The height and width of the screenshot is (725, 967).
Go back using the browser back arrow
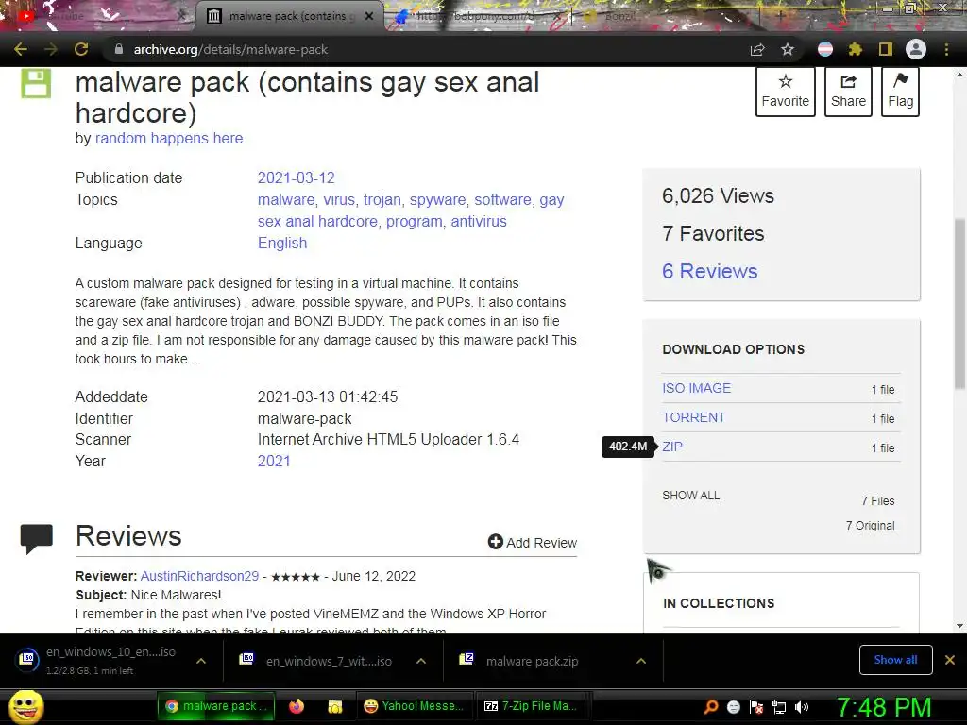pyautogui.click(x=21, y=49)
